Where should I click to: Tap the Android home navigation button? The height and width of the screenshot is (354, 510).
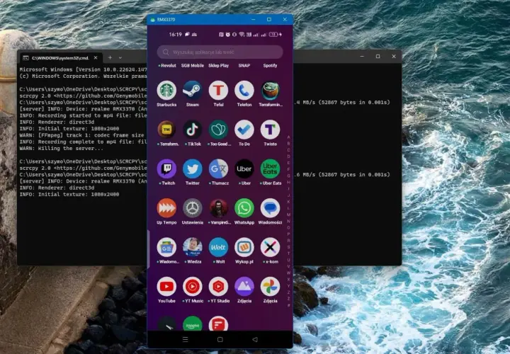[220, 339]
